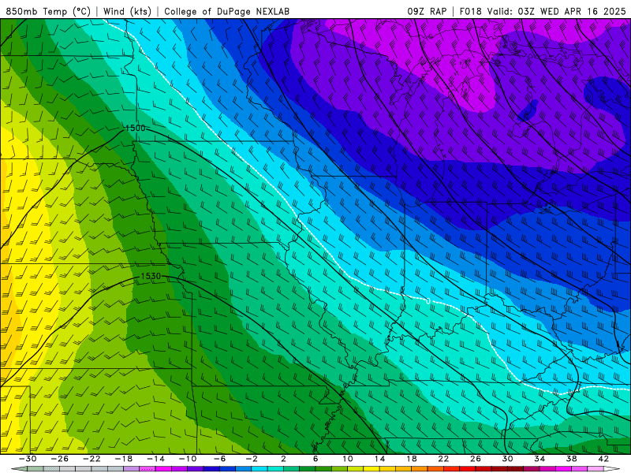This screenshot has height=473, width=631.
Task: Click the "F018" forecast hour text
Action: click(470, 12)
